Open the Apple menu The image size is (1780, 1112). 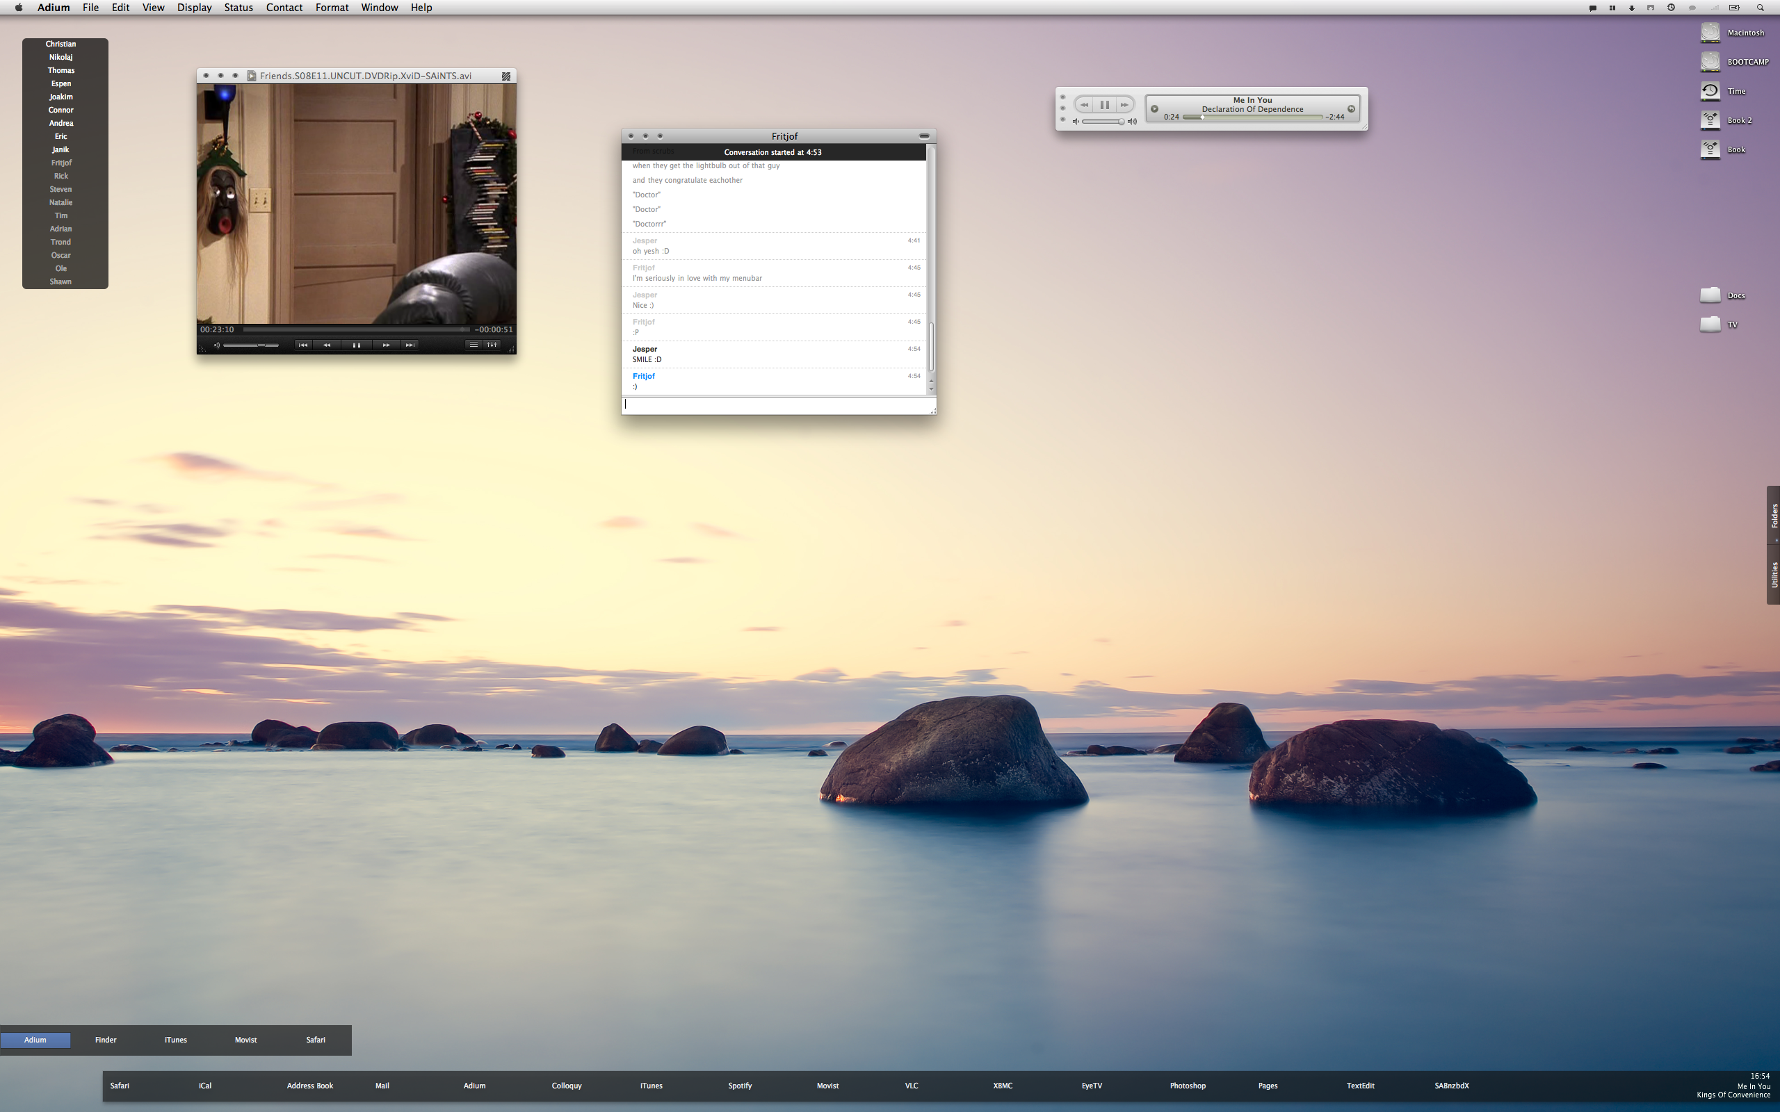pyautogui.click(x=19, y=8)
